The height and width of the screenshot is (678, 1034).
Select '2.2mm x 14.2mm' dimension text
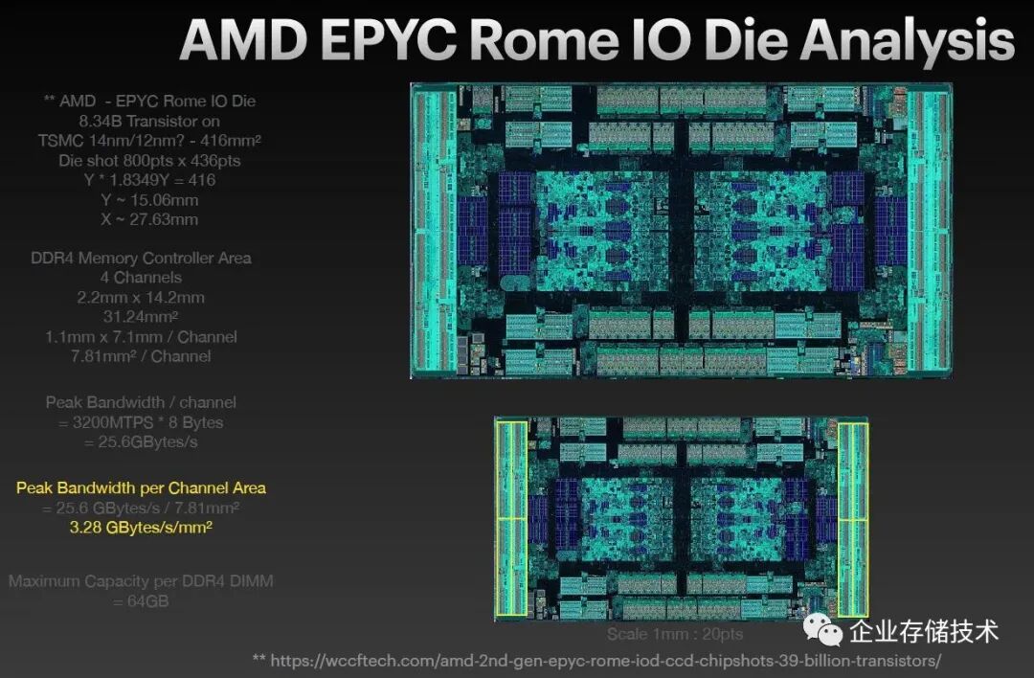(141, 298)
